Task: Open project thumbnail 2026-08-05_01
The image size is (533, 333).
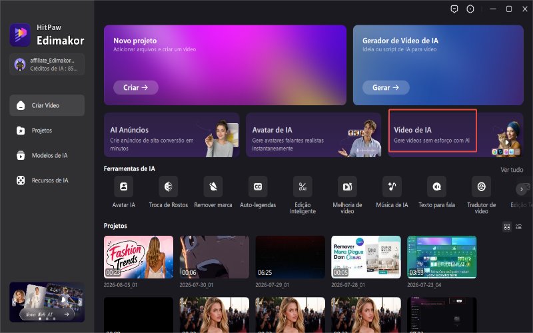Action: pyautogui.click(x=139, y=257)
